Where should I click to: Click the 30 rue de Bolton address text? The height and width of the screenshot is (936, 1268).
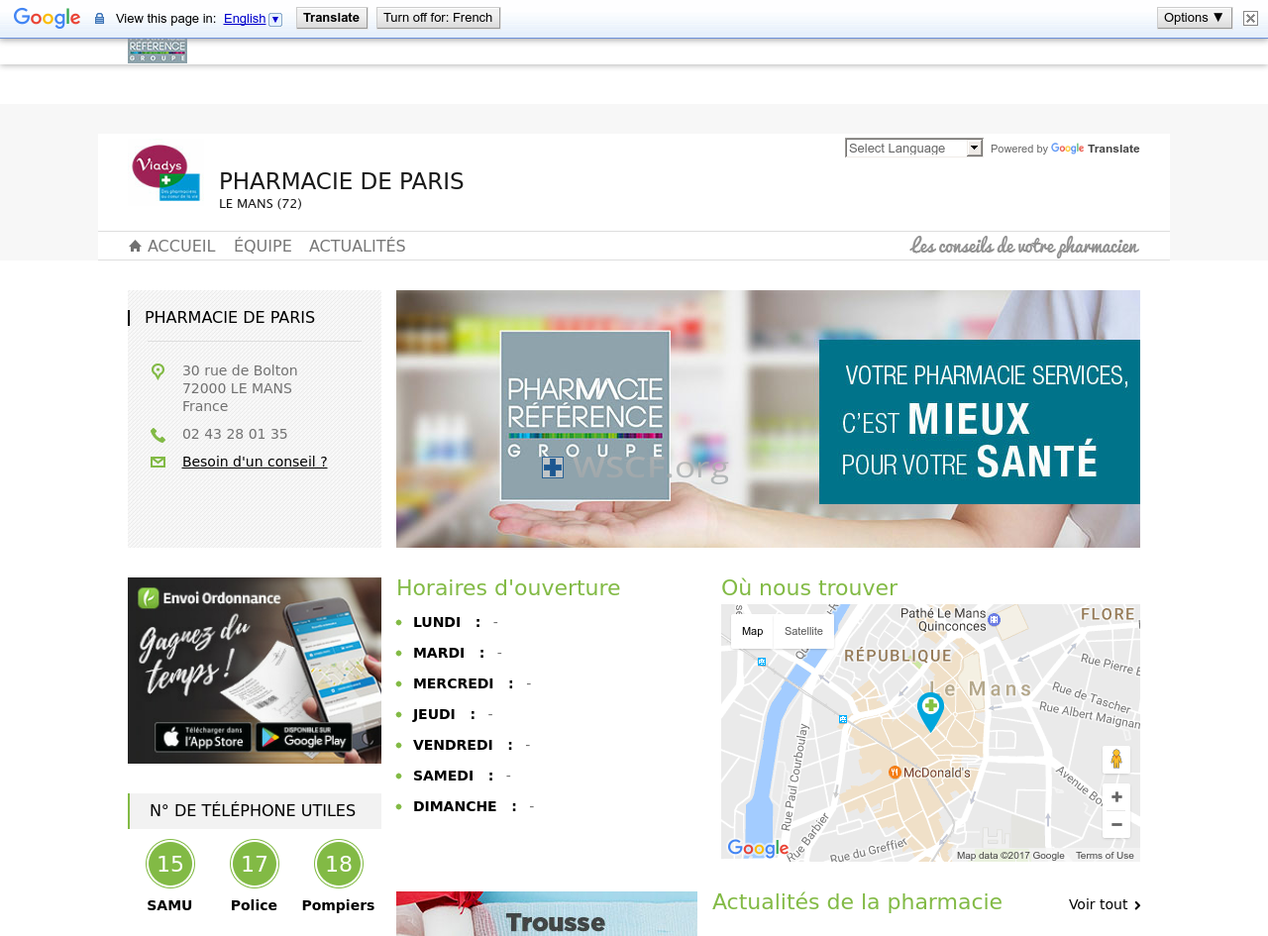(240, 370)
